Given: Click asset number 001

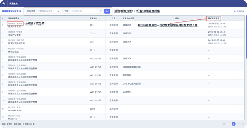Looking at the screenshot, I should pos(91,25).
